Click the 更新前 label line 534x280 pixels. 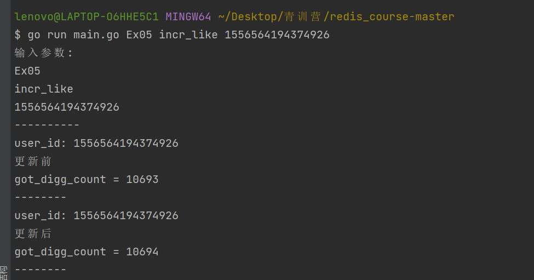pos(33,161)
